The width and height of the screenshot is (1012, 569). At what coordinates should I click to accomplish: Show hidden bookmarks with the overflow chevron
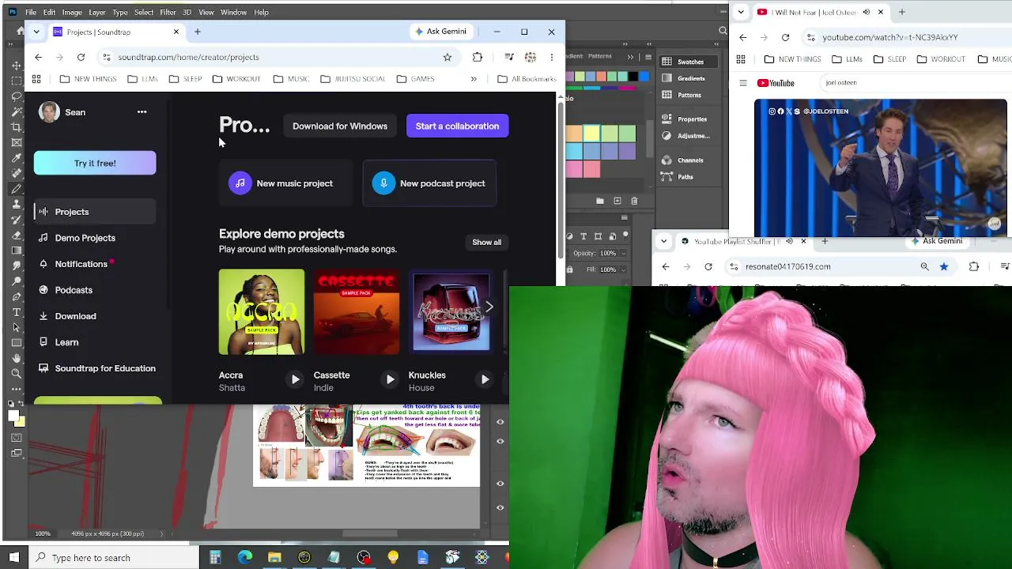pyautogui.click(x=474, y=79)
